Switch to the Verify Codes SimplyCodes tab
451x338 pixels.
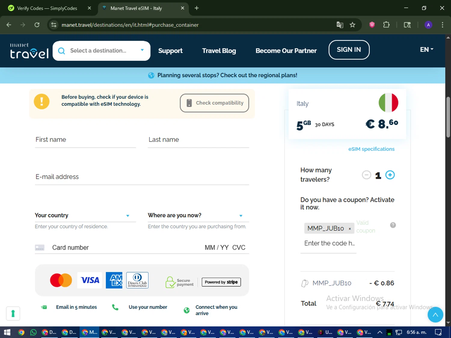point(47,8)
